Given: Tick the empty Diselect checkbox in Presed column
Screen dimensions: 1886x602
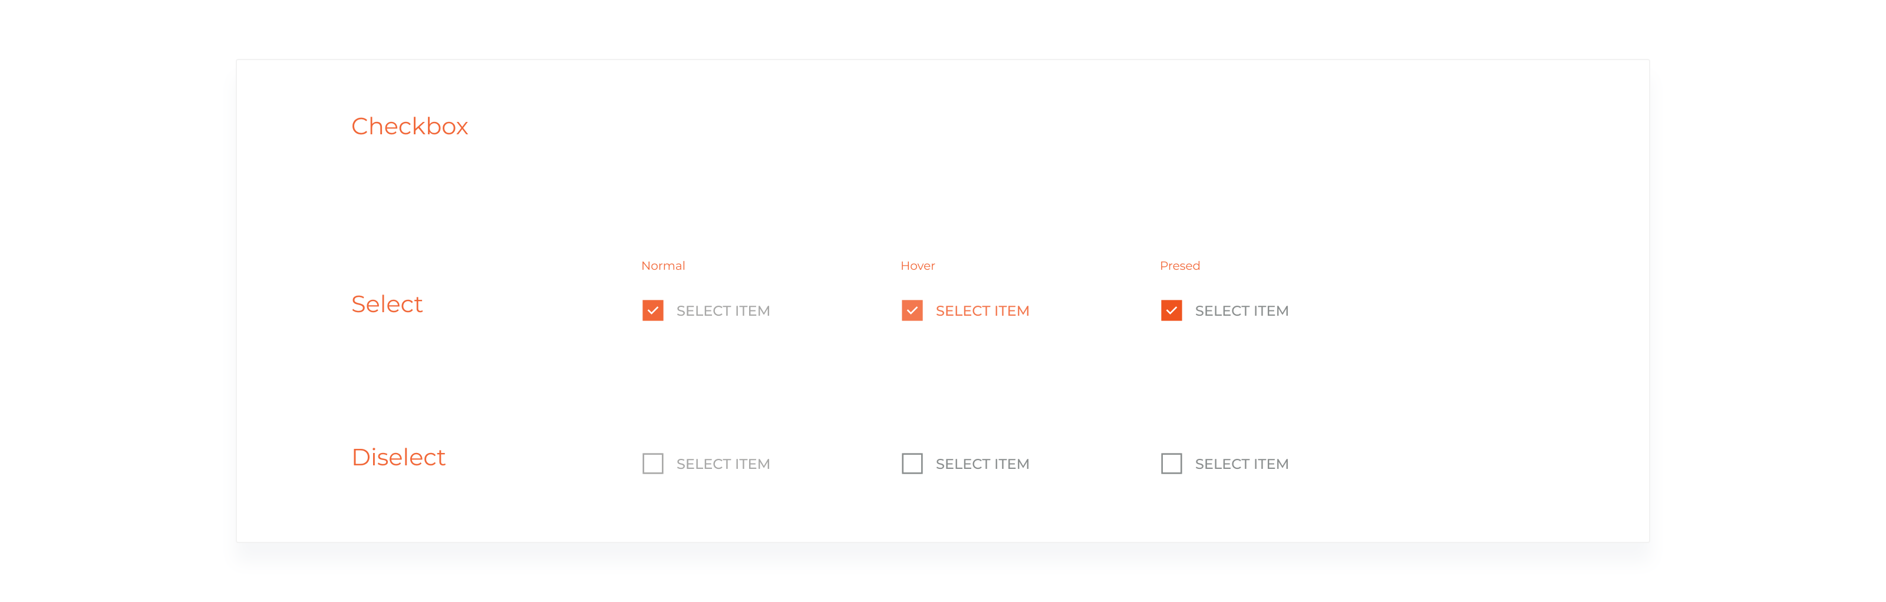Looking at the screenshot, I should (1170, 464).
